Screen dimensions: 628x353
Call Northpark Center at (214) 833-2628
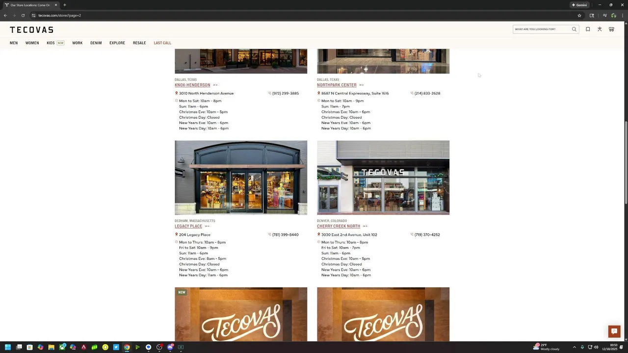(427, 93)
